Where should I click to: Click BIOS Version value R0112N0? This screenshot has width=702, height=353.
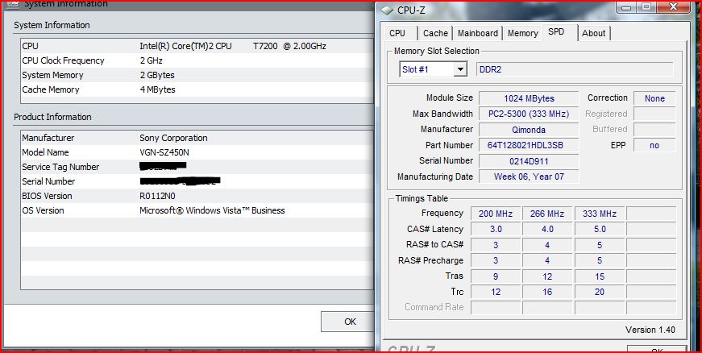point(160,196)
